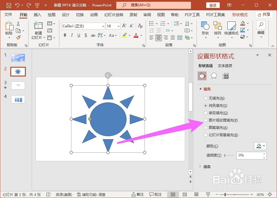Select Pattern fill (图案填充) radio button
Viewport: 277px width, 198px height.
[x=205, y=128]
